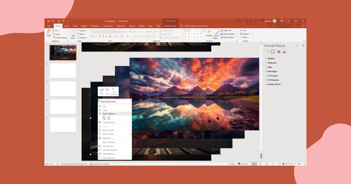Viewport: 351px width, 184px height.
Task: Click the rotate handle above the selected picture
Action: tap(155, 77)
